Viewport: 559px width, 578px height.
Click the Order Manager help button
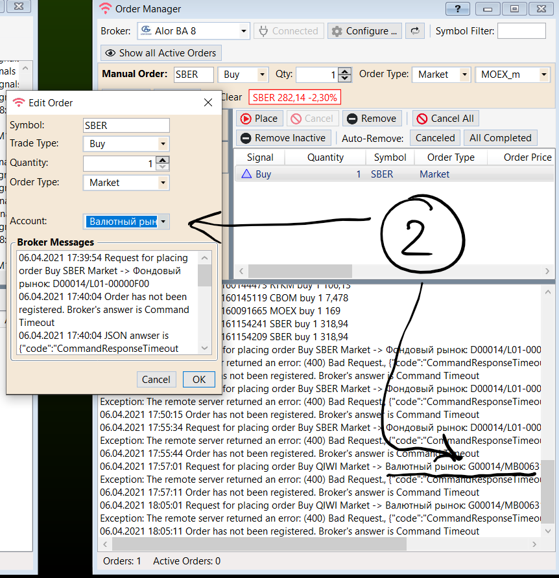pos(458,9)
